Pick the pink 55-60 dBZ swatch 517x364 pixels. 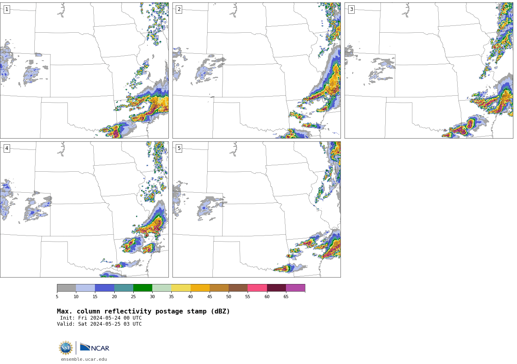tap(257, 288)
